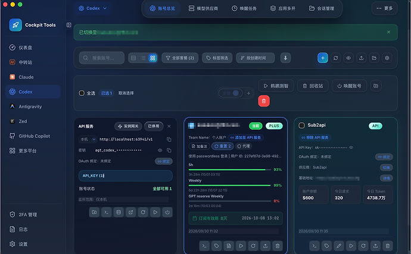Reveal the agt_codex secret with eye icon
The image size is (411, 254).
coord(160,150)
